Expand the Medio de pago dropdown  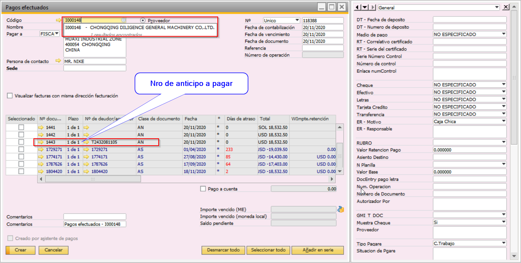point(503,34)
